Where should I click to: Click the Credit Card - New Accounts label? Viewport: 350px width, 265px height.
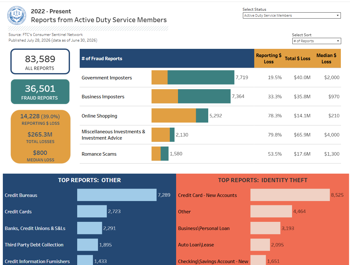[x=207, y=195]
